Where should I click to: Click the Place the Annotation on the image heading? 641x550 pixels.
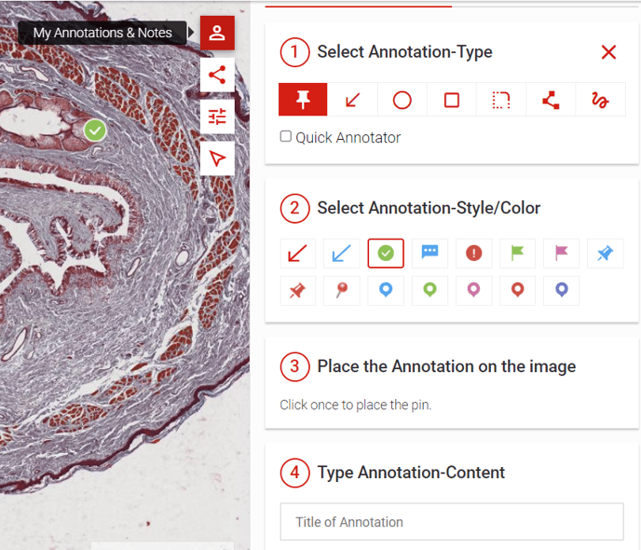pos(446,366)
